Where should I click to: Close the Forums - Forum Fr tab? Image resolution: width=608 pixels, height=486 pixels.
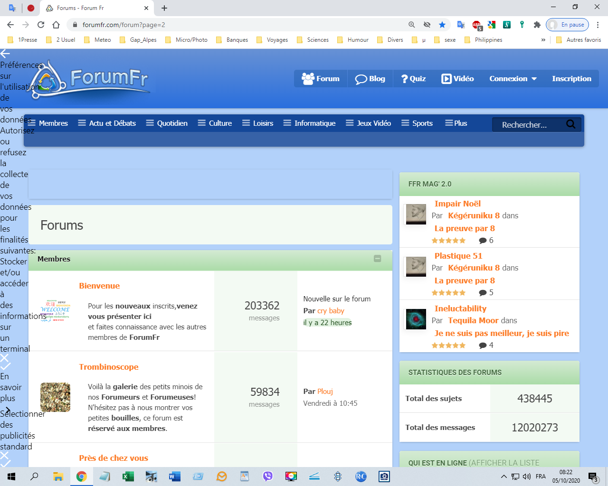[146, 8]
